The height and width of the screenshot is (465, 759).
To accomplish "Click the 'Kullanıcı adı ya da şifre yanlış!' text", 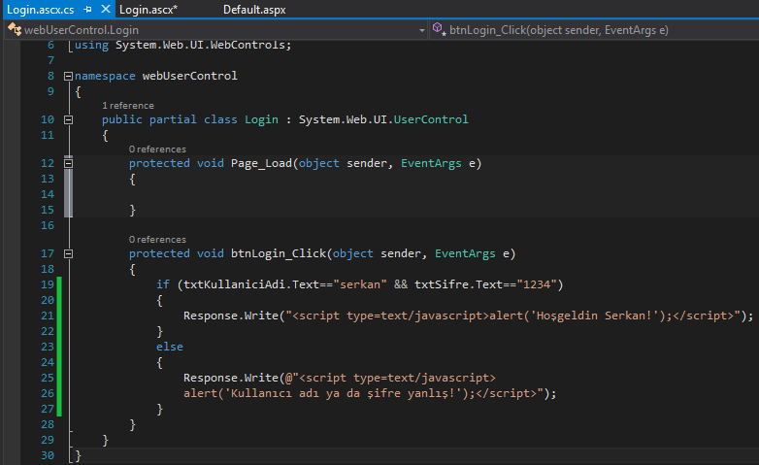I will click(343, 393).
